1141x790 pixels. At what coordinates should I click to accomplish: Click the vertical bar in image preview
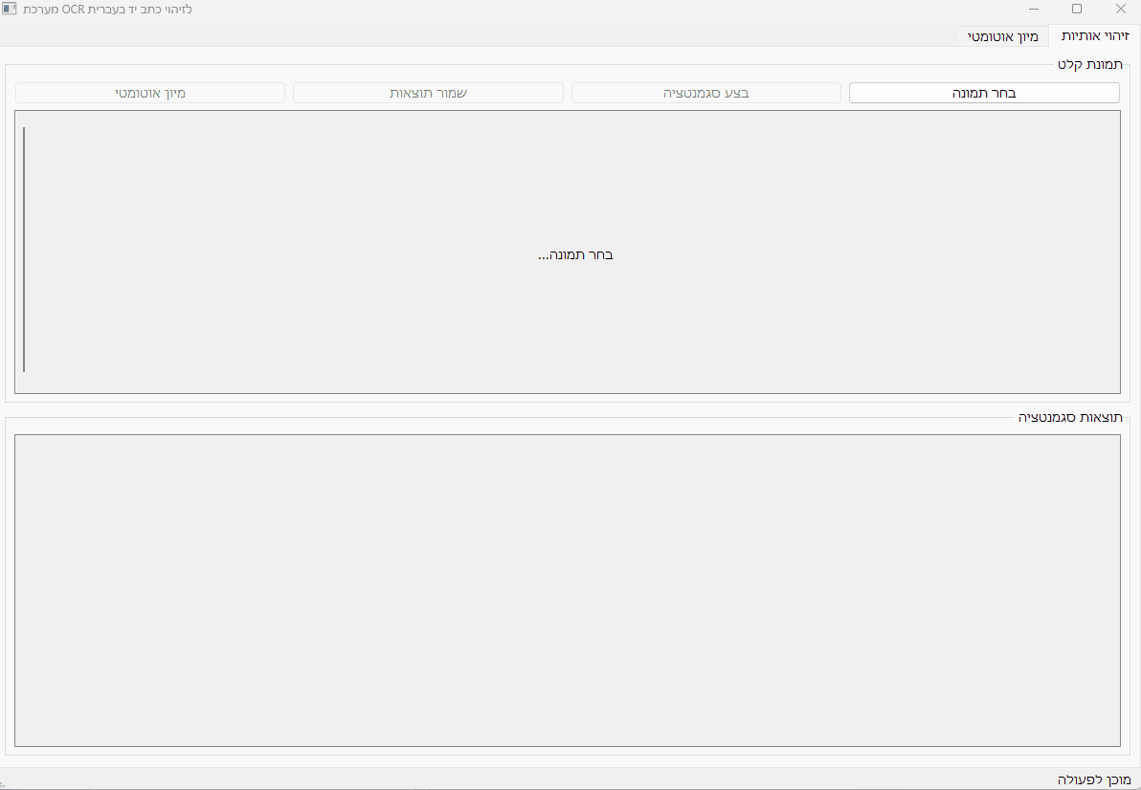point(24,249)
